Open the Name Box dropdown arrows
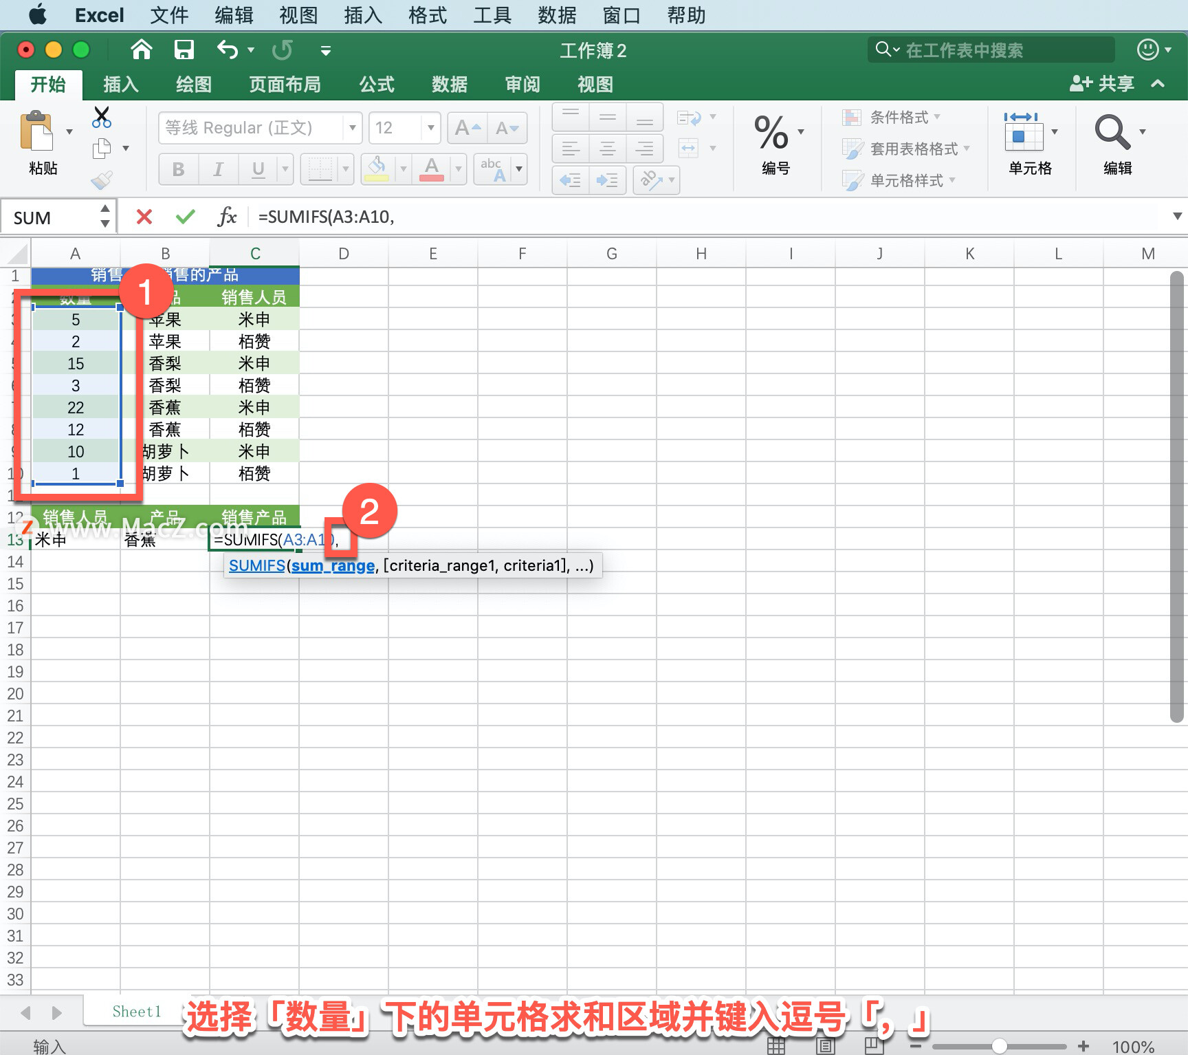 [104, 216]
